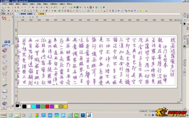Select the arrow Select Vectors tool
The image size is (189, 118).
[x=3, y=11]
